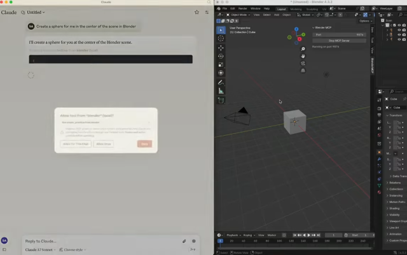Image resolution: width=407 pixels, height=255 pixels.
Task: Hide the second outliner object via eye icon
Action: [399, 34]
